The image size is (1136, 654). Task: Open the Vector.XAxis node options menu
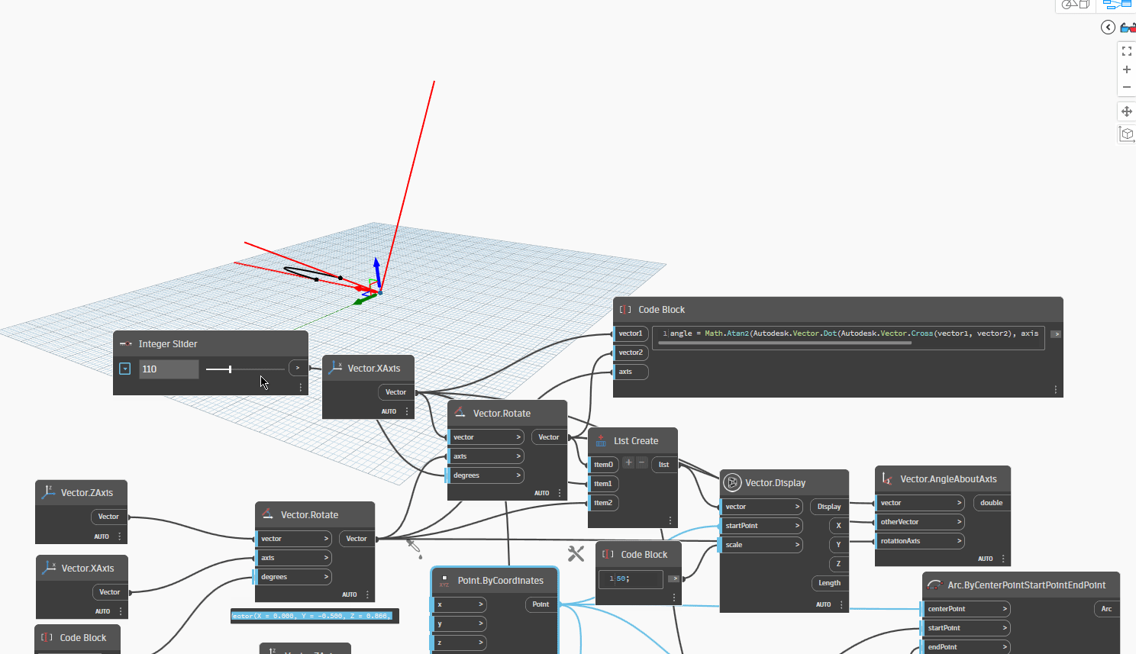point(407,411)
